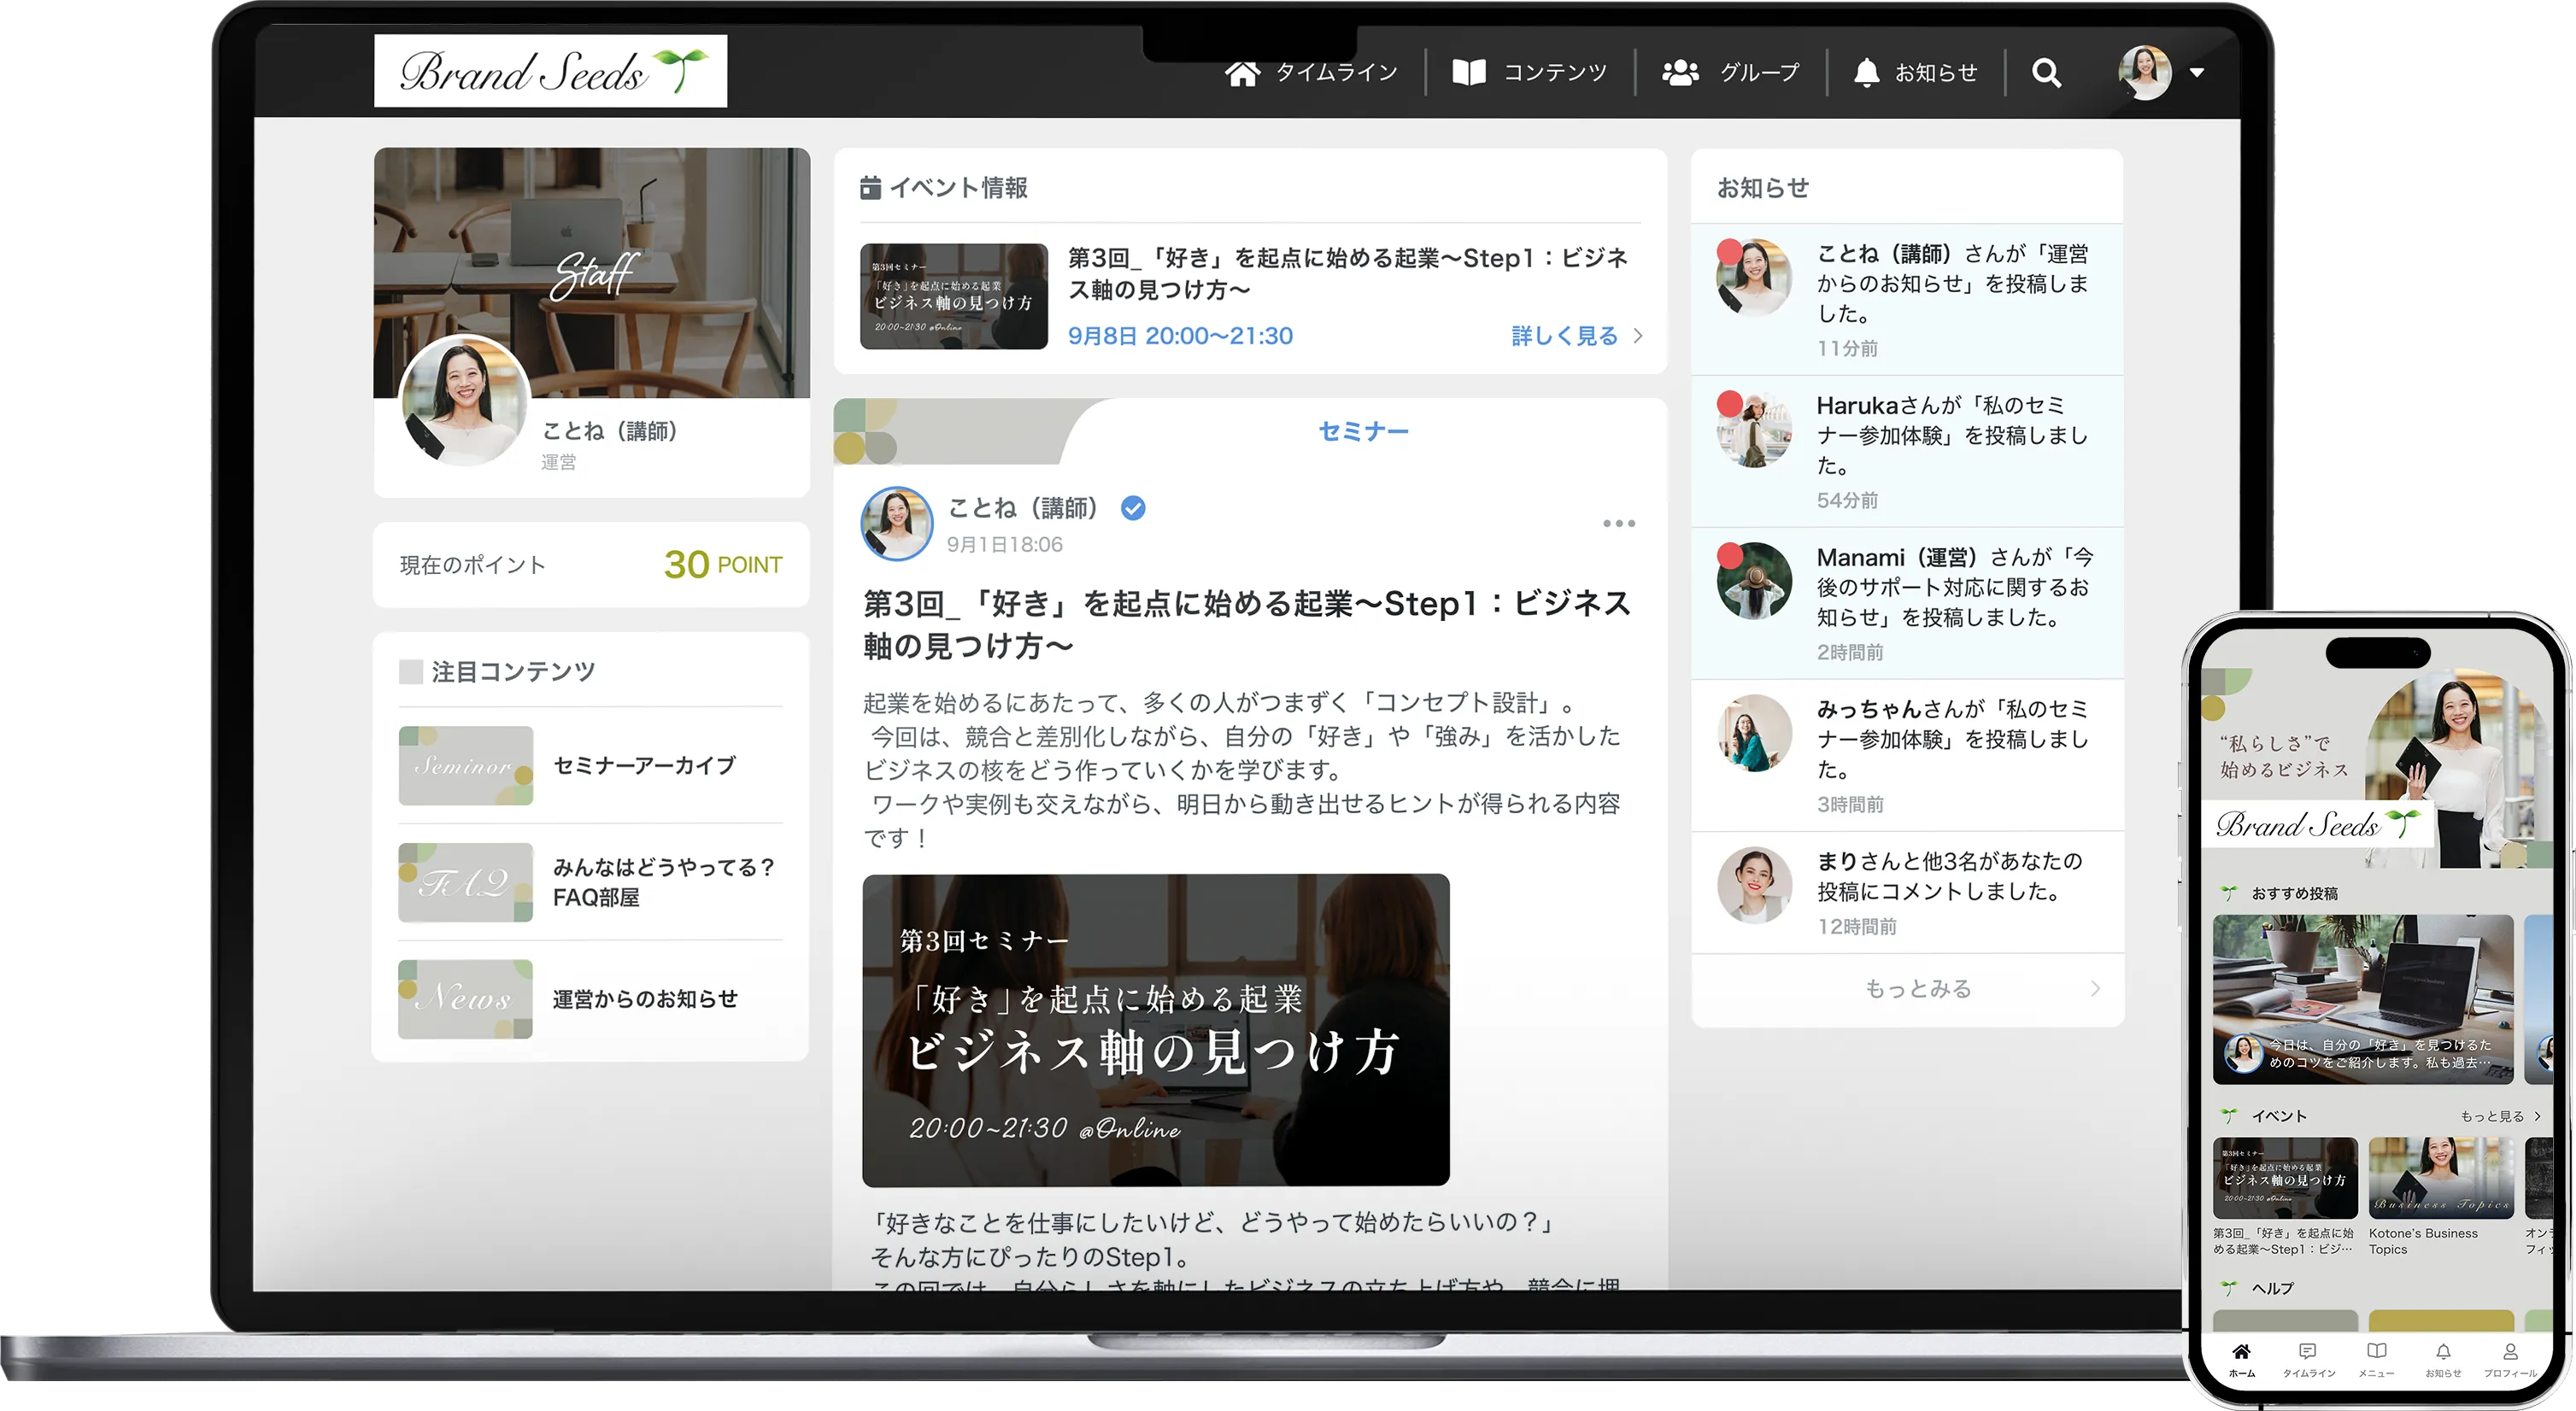This screenshot has height=1411, width=2576.
Task: Open みんなはどうやってる？FAQ部屋 content
Action: click(x=590, y=882)
